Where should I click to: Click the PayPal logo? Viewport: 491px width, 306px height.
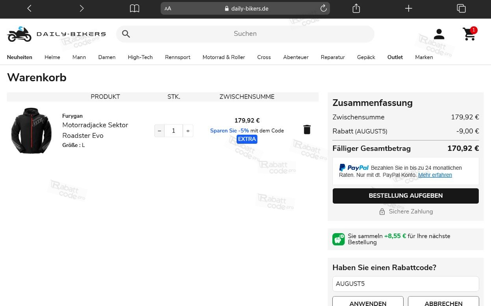click(354, 168)
